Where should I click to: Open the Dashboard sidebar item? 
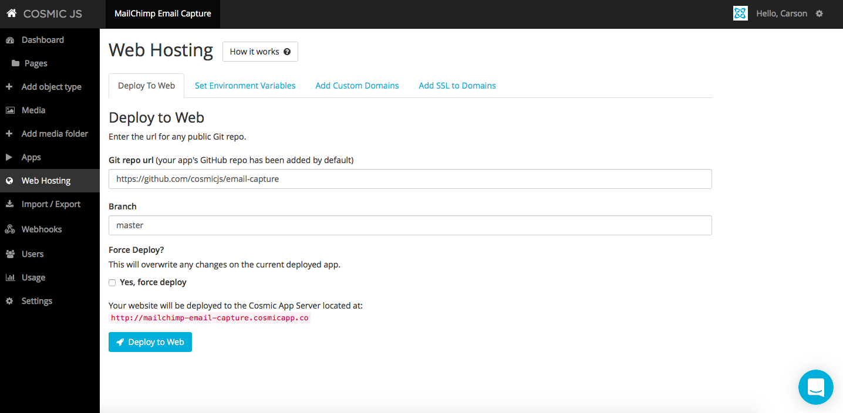[42, 40]
